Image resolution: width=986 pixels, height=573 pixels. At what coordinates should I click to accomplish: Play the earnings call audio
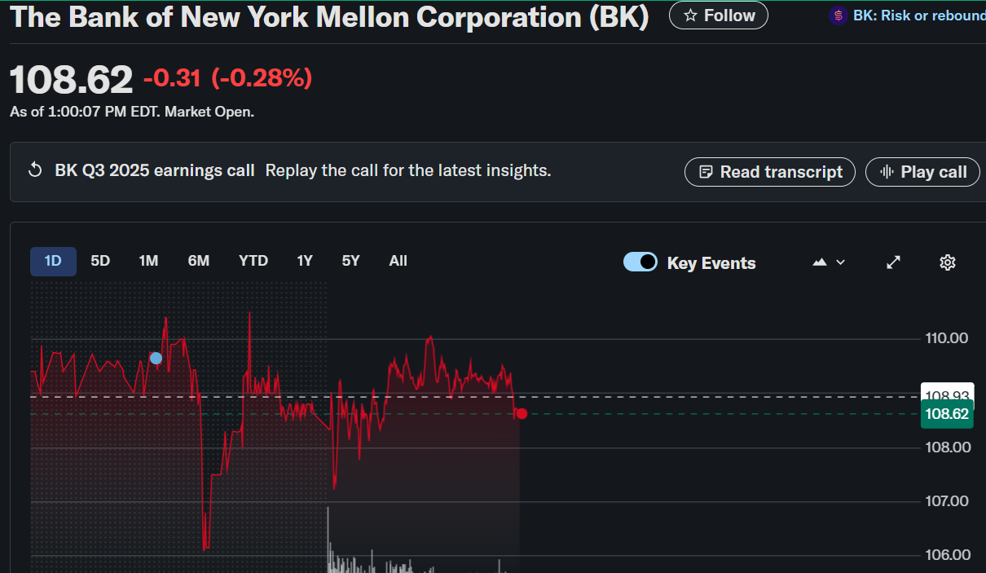pyautogui.click(x=922, y=172)
